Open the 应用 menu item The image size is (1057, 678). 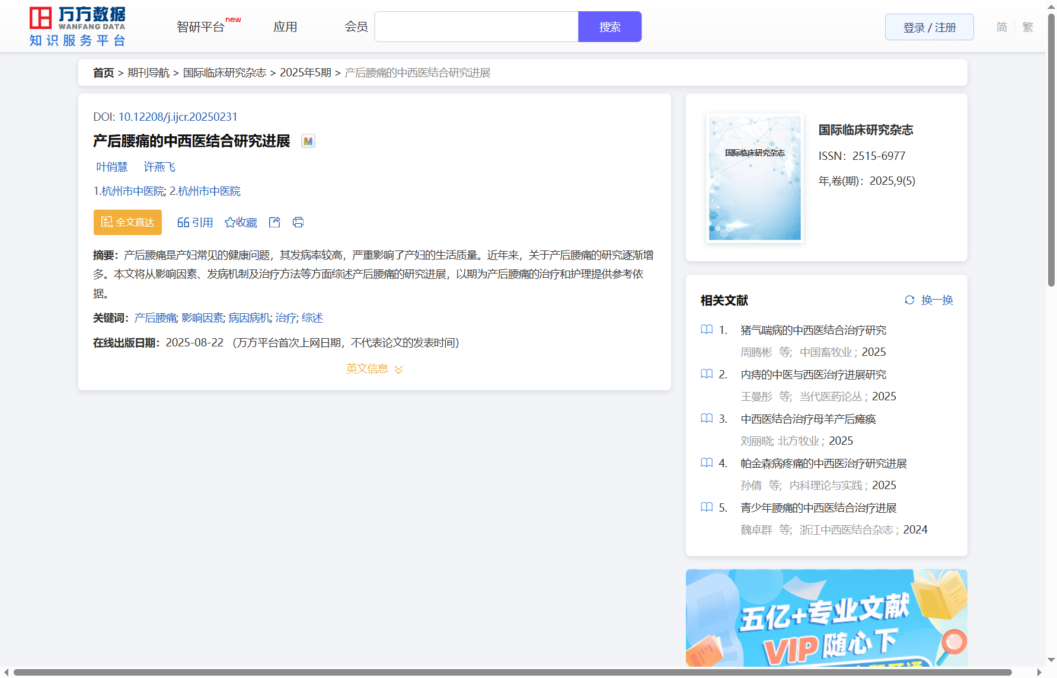[x=285, y=27]
